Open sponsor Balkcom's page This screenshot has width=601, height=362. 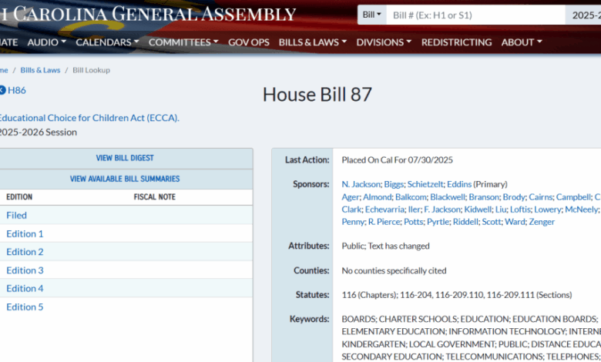point(411,197)
